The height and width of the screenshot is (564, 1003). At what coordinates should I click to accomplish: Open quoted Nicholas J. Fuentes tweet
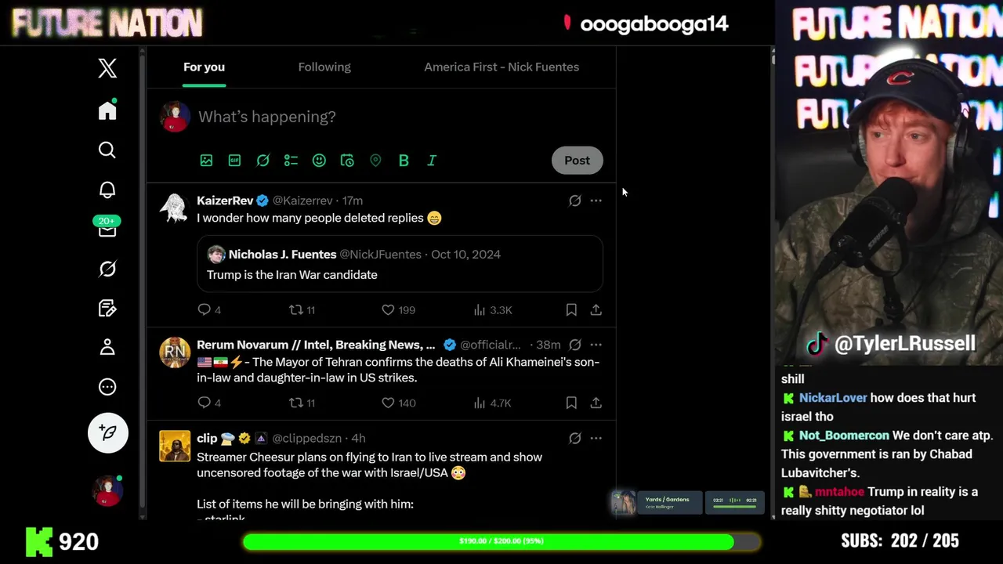click(400, 264)
